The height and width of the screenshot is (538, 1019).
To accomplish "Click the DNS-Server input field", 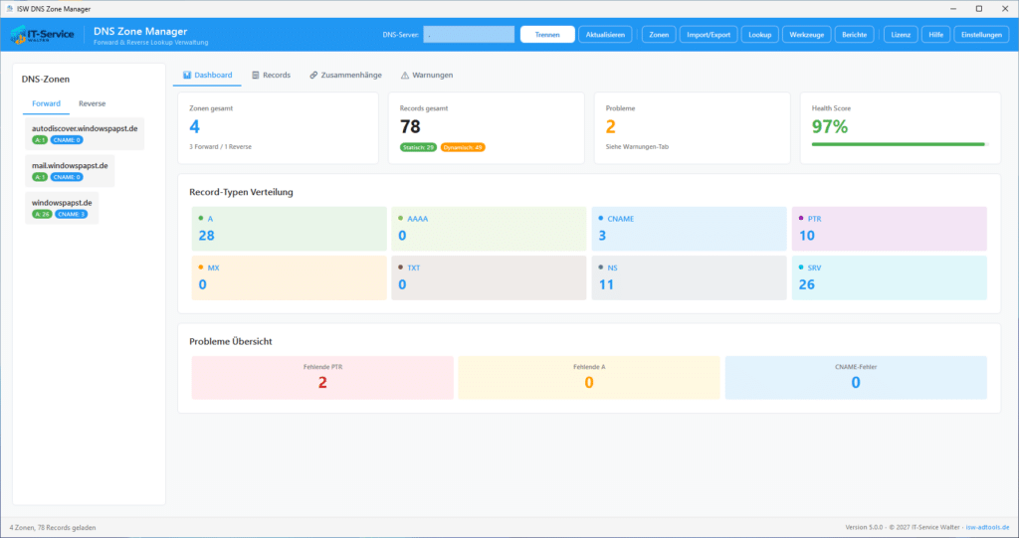I will [469, 35].
